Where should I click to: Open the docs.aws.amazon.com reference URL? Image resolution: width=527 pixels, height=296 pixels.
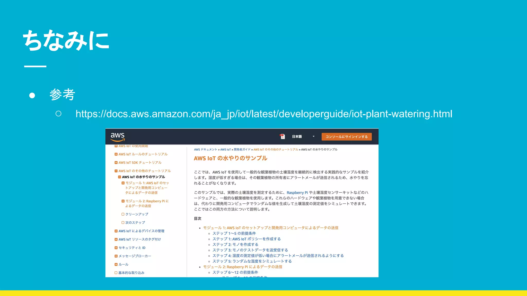(x=264, y=114)
